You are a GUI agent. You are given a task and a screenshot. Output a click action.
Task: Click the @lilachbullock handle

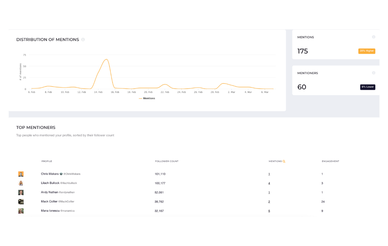[x=69, y=183]
